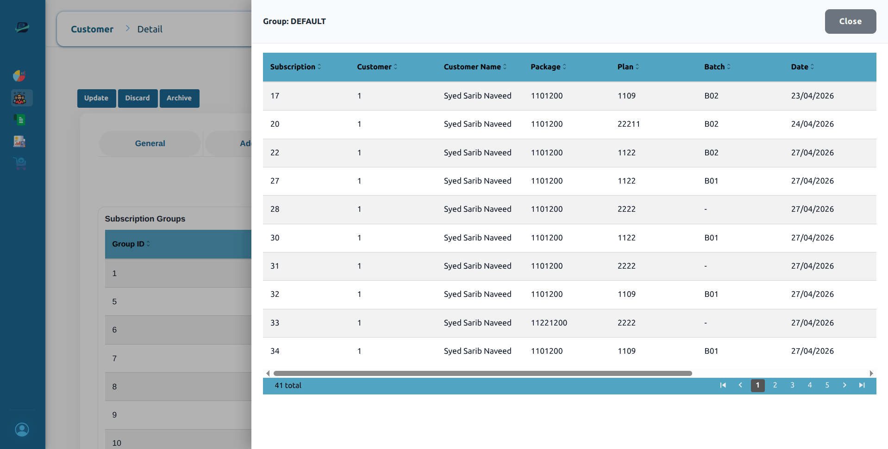This screenshot has height=449, width=888.
Task: Sort by Package column
Action: [x=548, y=67]
